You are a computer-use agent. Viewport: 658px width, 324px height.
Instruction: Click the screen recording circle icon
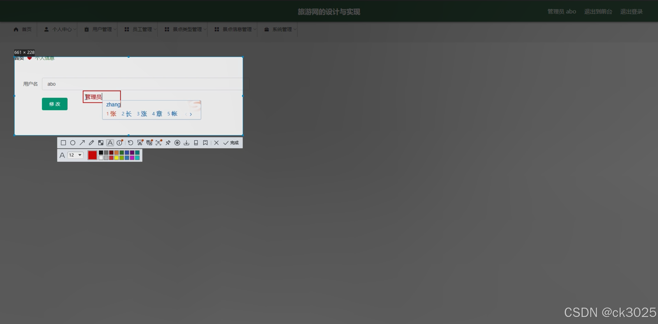click(x=177, y=143)
